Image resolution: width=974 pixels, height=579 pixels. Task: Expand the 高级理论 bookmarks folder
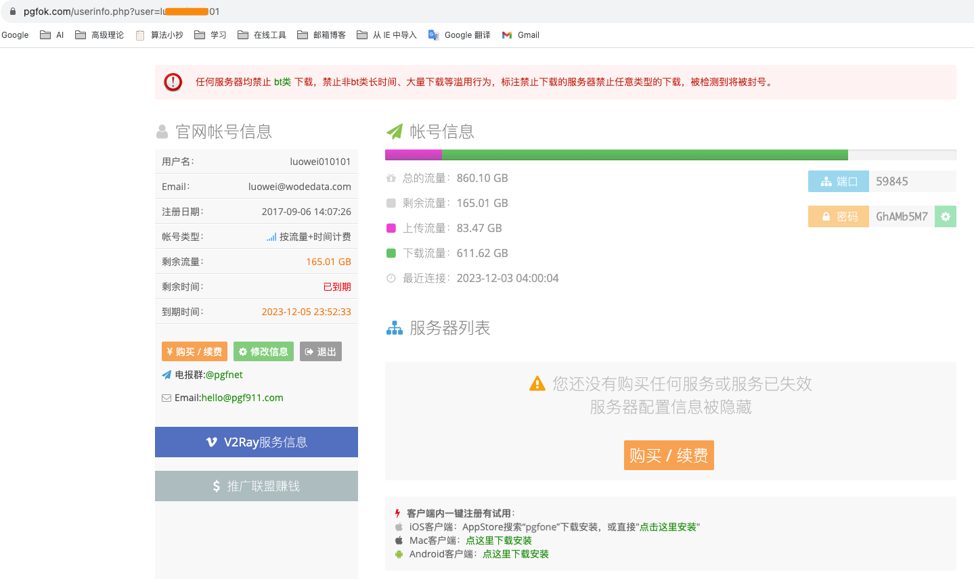point(99,35)
